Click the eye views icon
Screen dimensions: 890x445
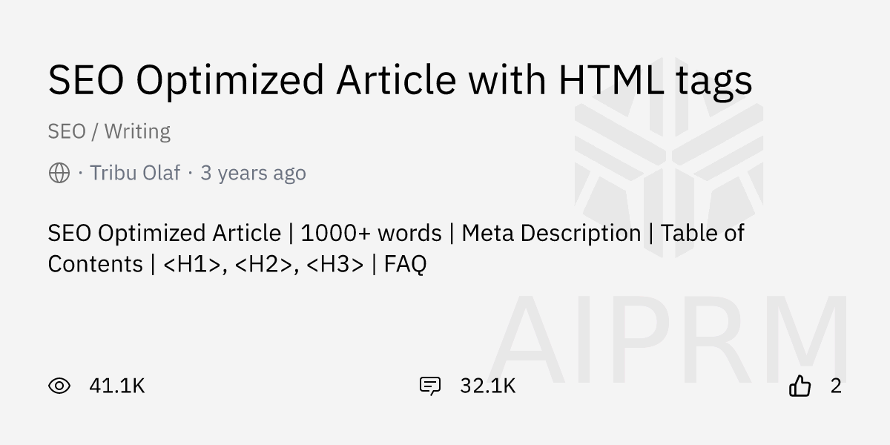tap(59, 386)
